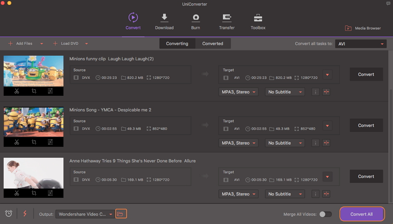Trim the Anne Hathaway video with scissors
Viewport: 393px width, 224px height.
pos(17,193)
